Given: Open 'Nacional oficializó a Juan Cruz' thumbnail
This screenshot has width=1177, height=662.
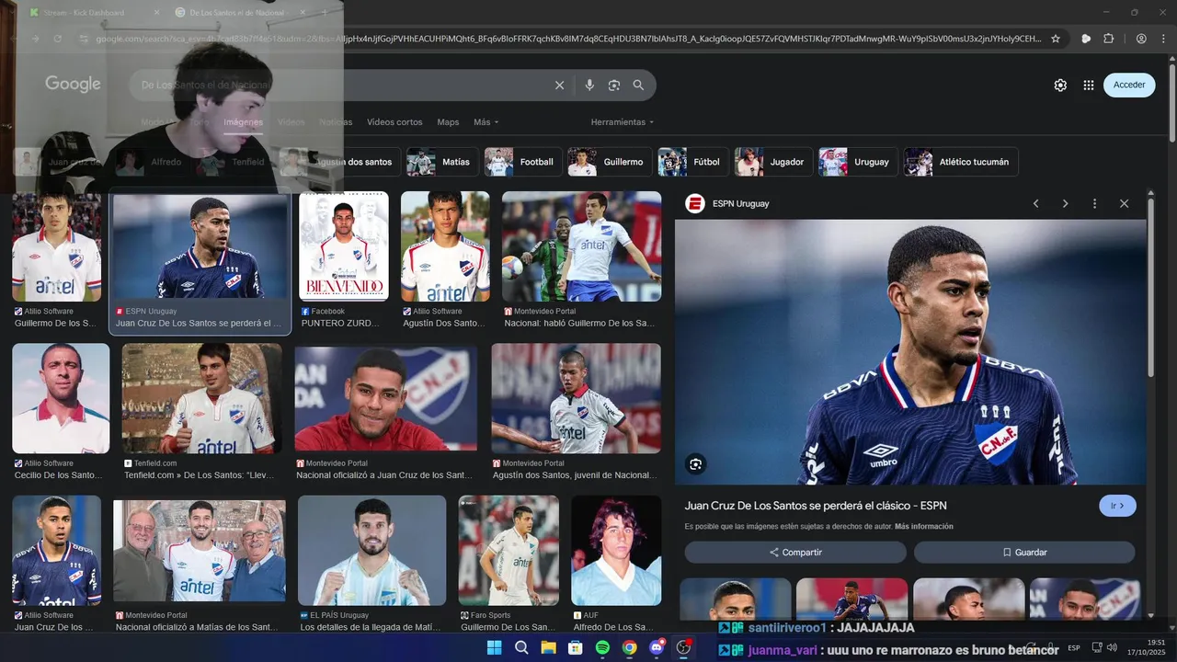Looking at the screenshot, I should coord(386,398).
